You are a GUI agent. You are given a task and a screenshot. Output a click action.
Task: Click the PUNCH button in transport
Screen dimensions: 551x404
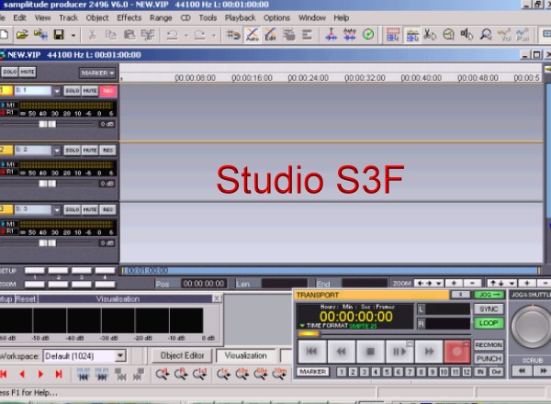tap(489, 359)
